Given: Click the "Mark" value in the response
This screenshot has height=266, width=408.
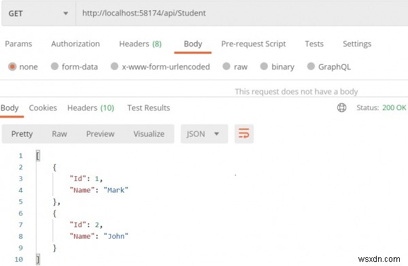Looking at the screenshot, I should tap(116, 190).
